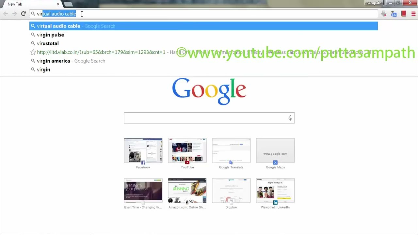Choose 'virustotal' suggestion
Screen dimensions: 418x235
click(x=203, y=43)
